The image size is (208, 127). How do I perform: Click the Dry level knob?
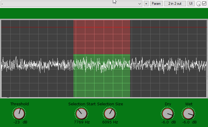(168, 113)
